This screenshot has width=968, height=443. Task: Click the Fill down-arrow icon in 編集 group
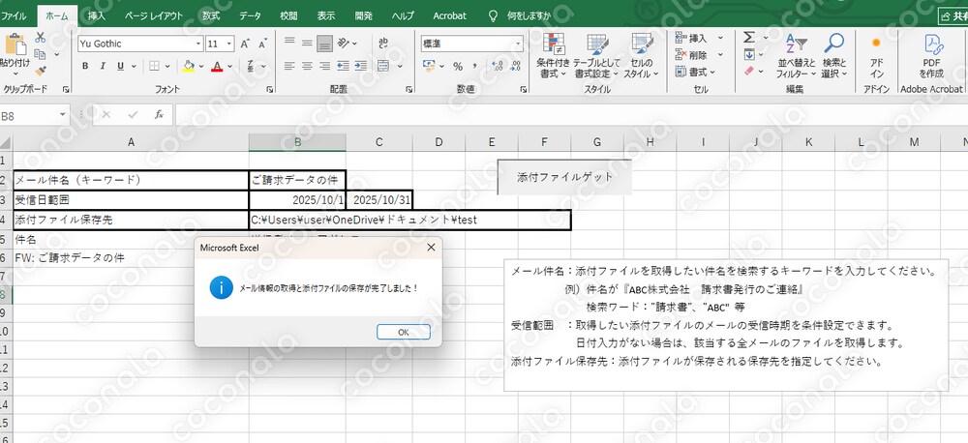749,54
